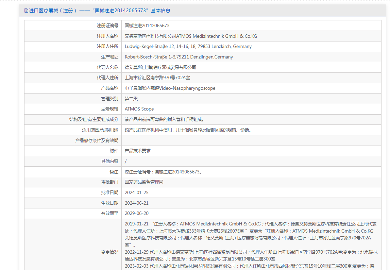The width and height of the screenshot is (390, 270).
Task: Click the 结构及组成/主要组成成分 label
Action: pos(94,119)
